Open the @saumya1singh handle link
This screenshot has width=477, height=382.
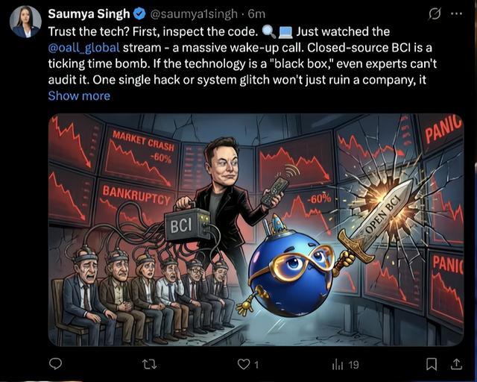pos(194,14)
